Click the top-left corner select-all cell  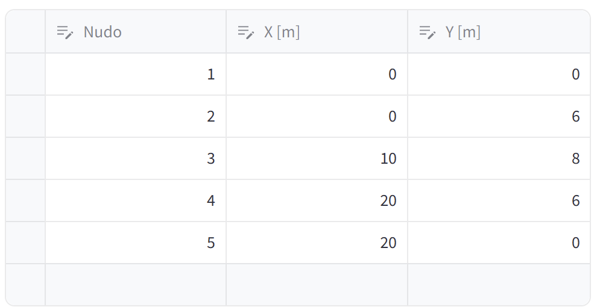[25, 31]
